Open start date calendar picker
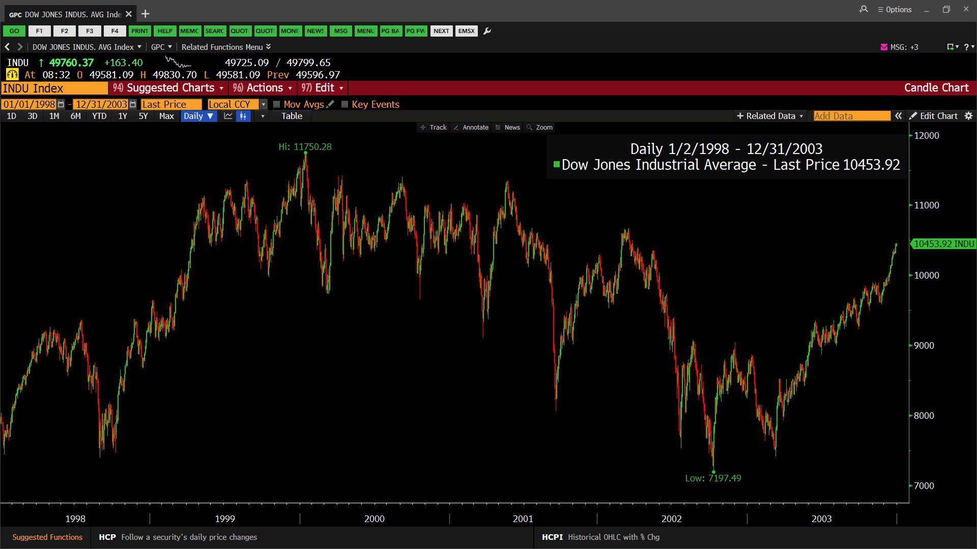 click(x=61, y=104)
